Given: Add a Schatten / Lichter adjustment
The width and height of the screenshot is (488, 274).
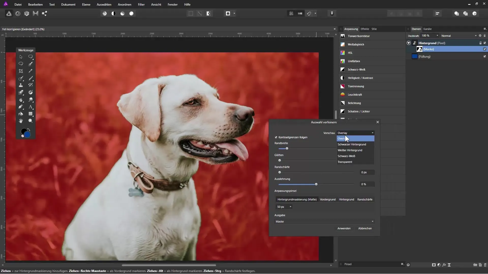Looking at the screenshot, I should coord(372,111).
